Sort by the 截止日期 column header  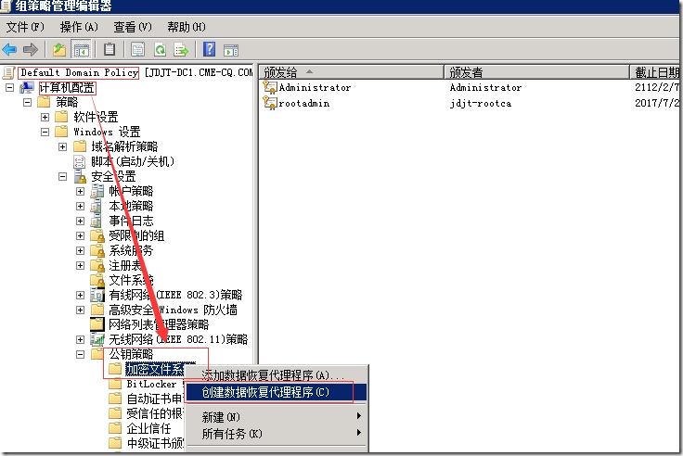point(656,71)
